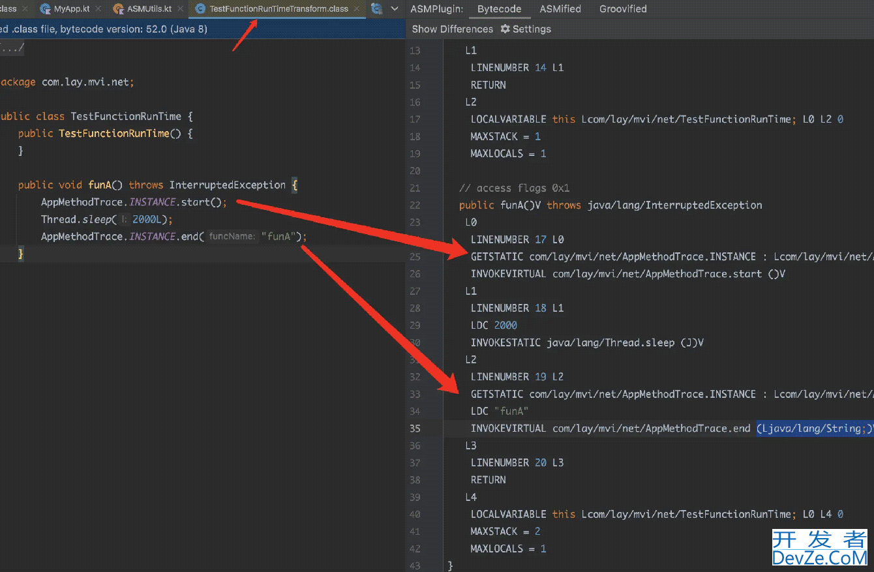Click the LOCALVARIABLE this line 17
Viewport: 874px width, 572px height.
click(x=657, y=119)
